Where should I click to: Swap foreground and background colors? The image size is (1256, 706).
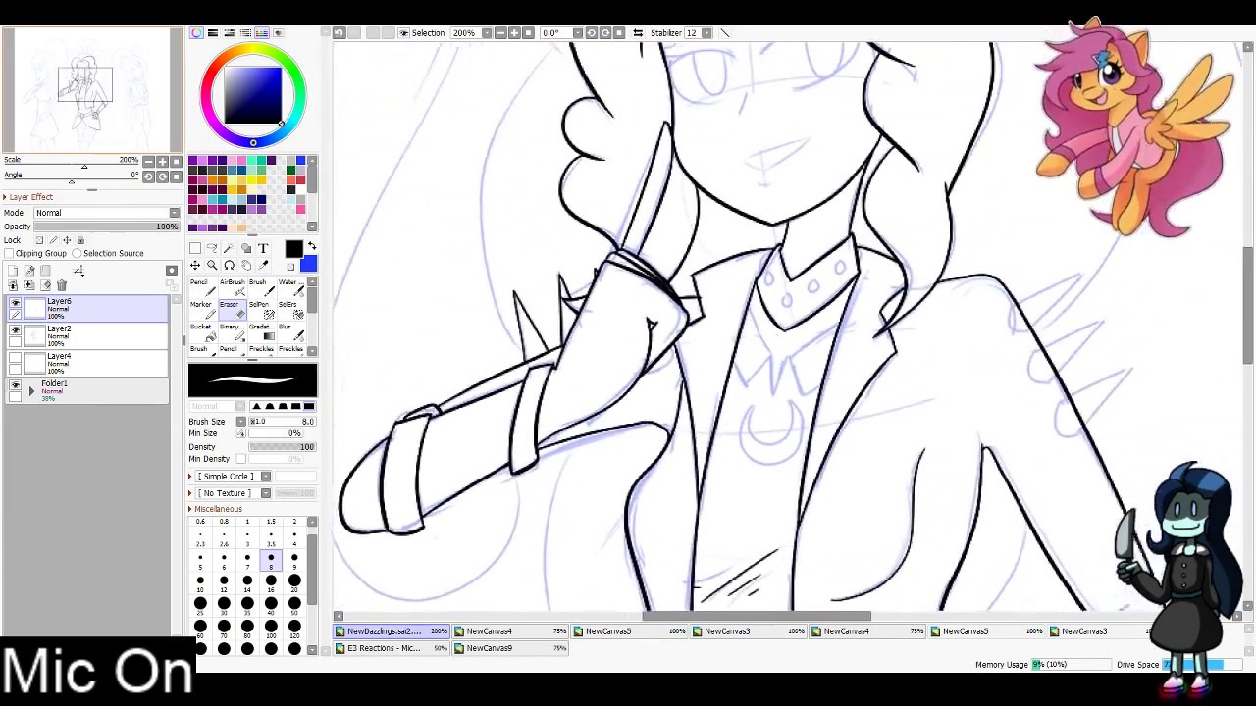[312, 246]
